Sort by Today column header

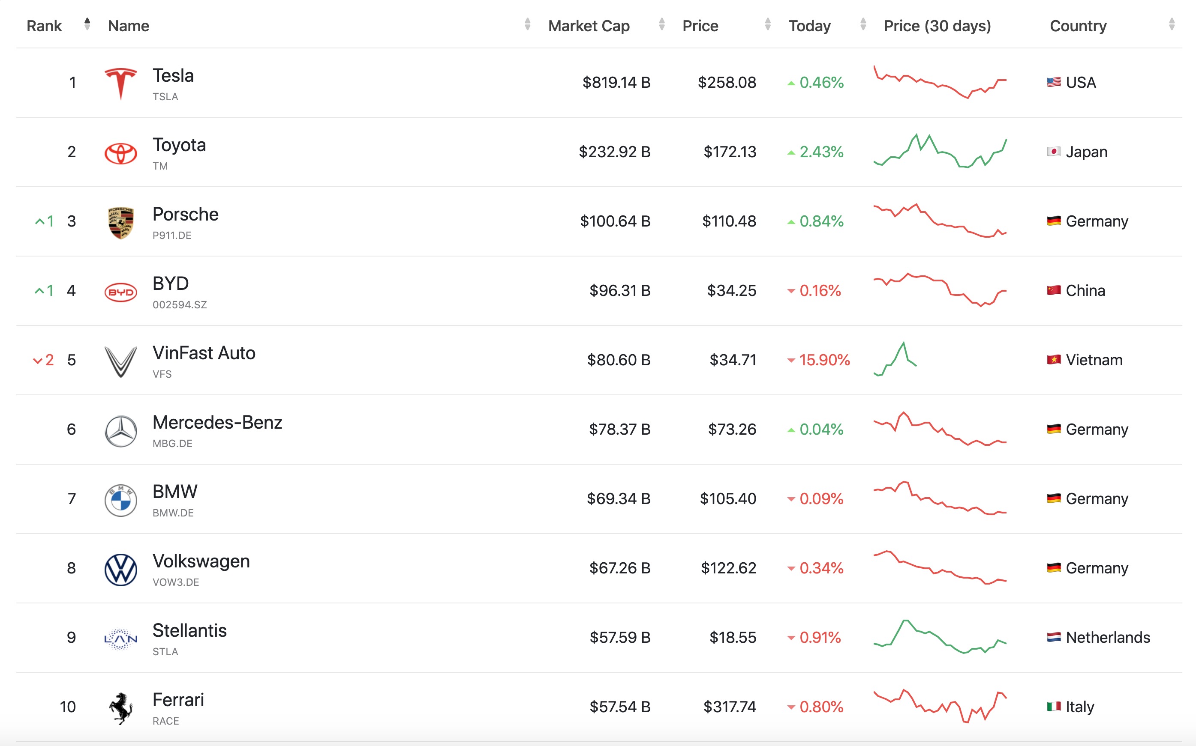809,26
